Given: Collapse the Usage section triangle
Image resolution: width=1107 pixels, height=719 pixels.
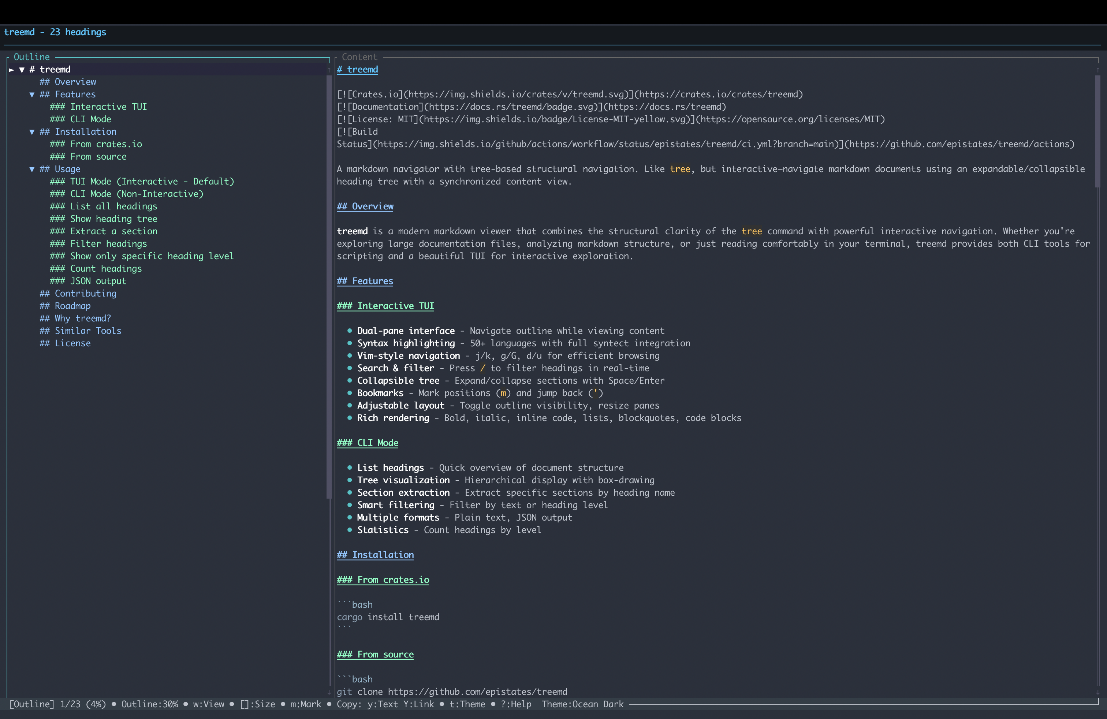Looking at the screenshot, I should click(x=31, y=169).
